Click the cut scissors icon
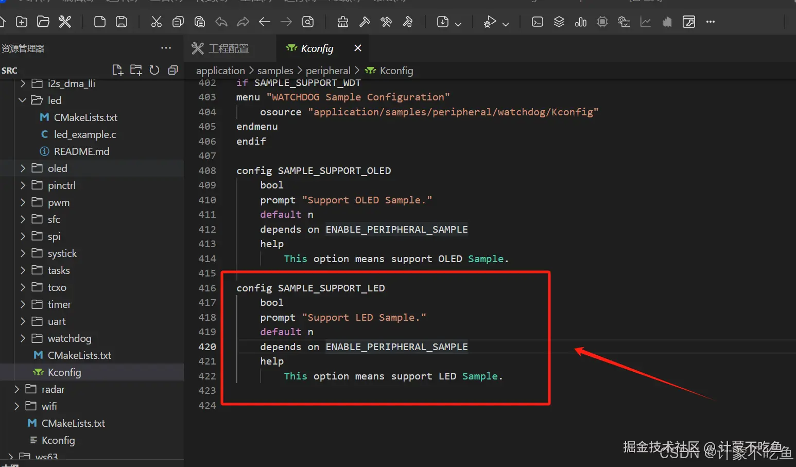The image size is (796, 467). 157,22
